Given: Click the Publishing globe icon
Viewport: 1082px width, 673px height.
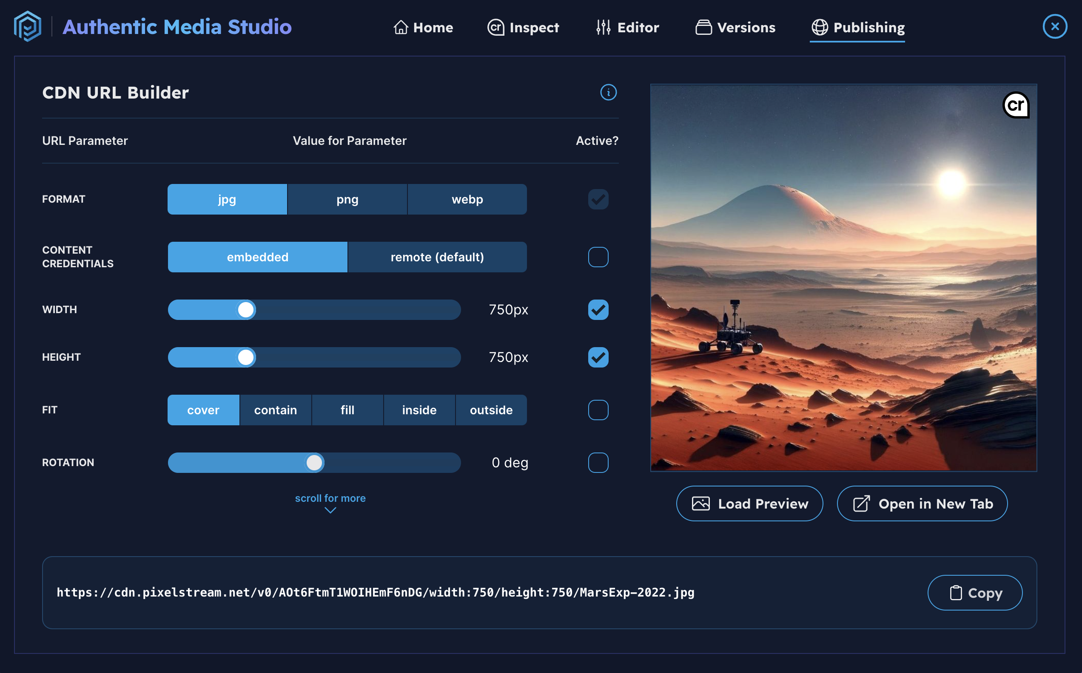Looking at the screenshot, I should 820,27.
